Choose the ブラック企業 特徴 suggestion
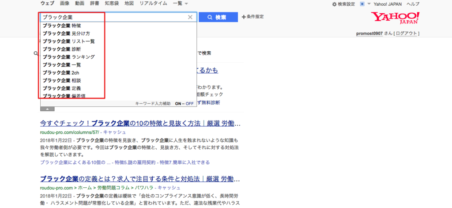The width and height of the screenshot is (452, 208). click(62, 26)
